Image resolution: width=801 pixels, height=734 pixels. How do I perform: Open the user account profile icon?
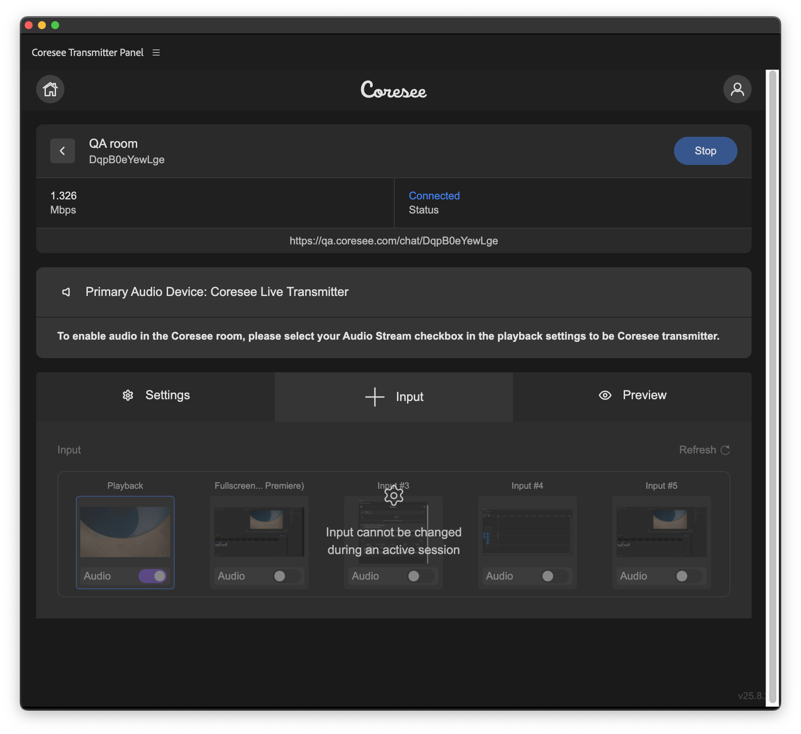(737, 89)
